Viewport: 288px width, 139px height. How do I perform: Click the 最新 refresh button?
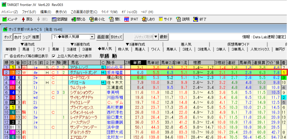164,37
